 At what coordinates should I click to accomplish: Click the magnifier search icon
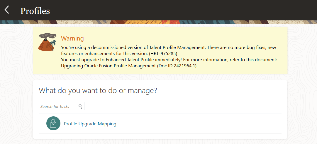(x=80, y=106)
